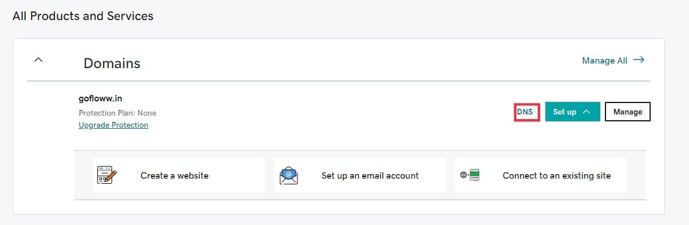The height and width of the screenshot is (225, 689).
Task: Click the Manage button for gofloww.in
Action: pos(628,112)
